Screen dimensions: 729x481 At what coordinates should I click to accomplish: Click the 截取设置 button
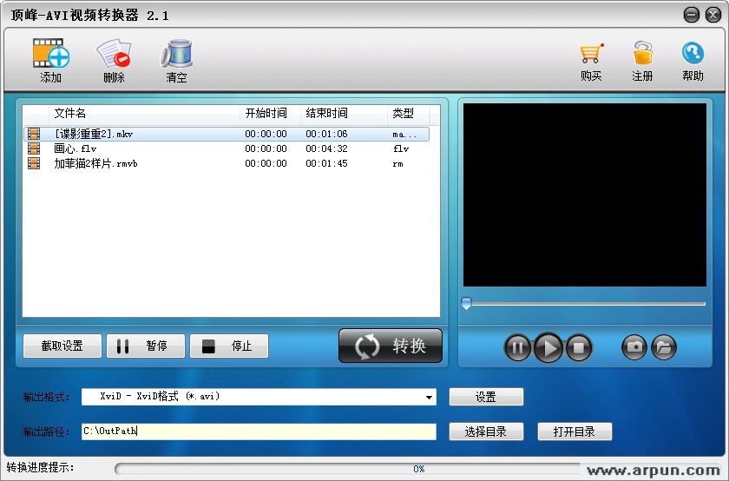pos(62,346)
